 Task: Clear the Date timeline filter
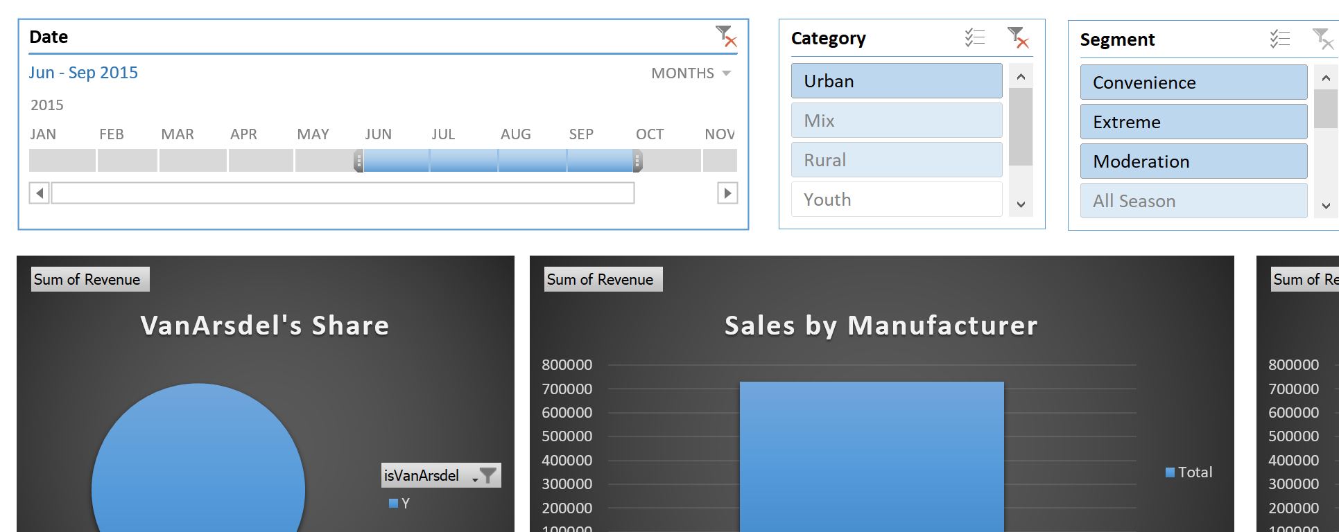pos(726,36)
